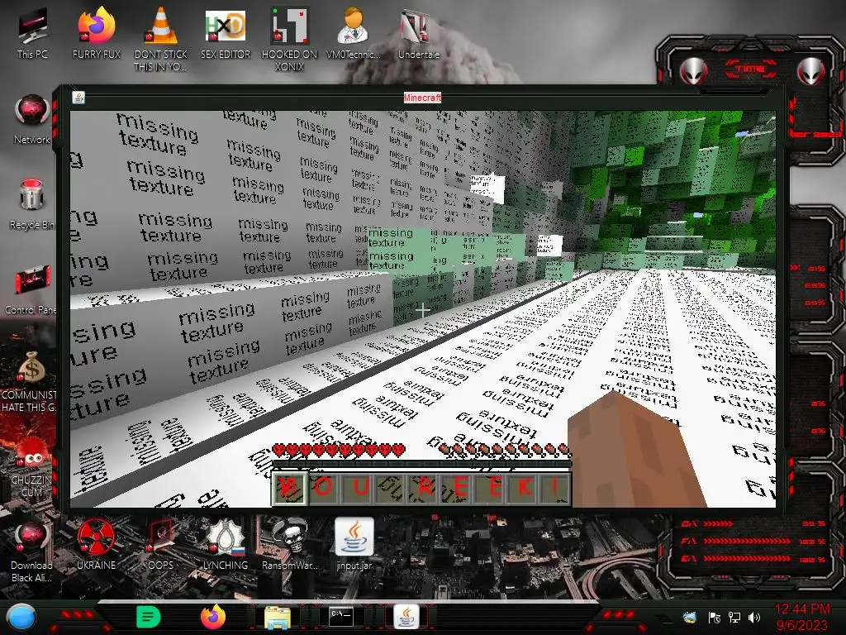The width and height of the screenshot is (846, 635).
Task: Open the Network desktop icon
Action: pyautogui.click(x=32, y=119)
